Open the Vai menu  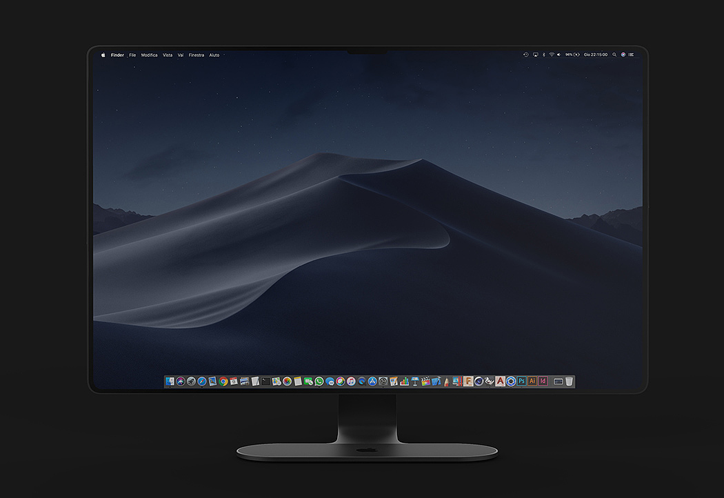click(x=181, y=55)
